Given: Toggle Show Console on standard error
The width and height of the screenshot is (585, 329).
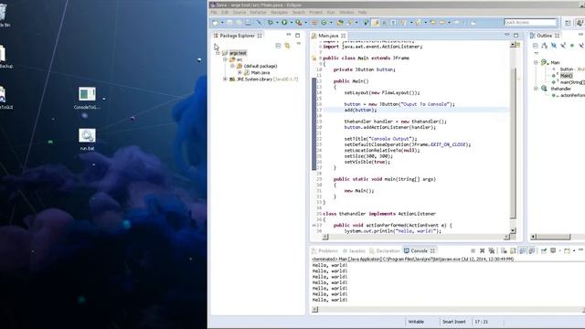Looking at the screenshot, I should (x=532, y=250).
